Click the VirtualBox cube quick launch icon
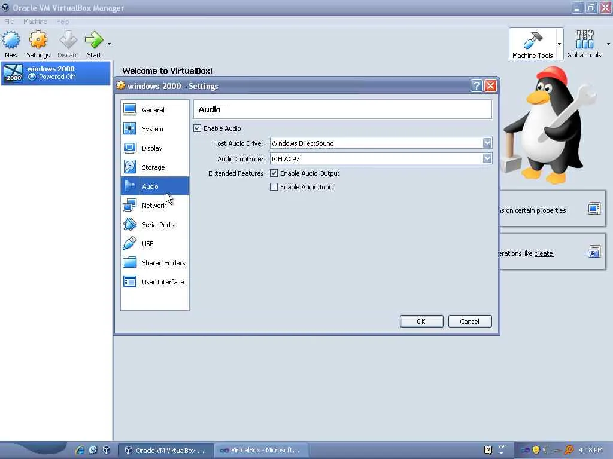Image resolution: width=613 pixels, height=459 pixels. coord(107,450)
